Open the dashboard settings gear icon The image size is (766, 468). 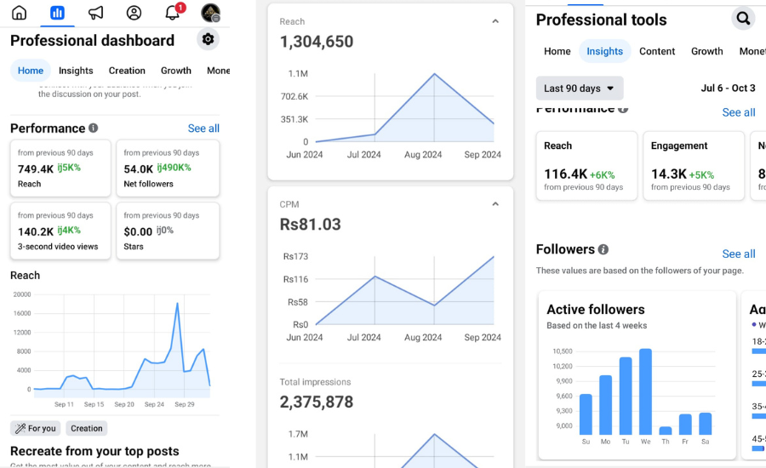pyautogui.click(x=209, y=39)
